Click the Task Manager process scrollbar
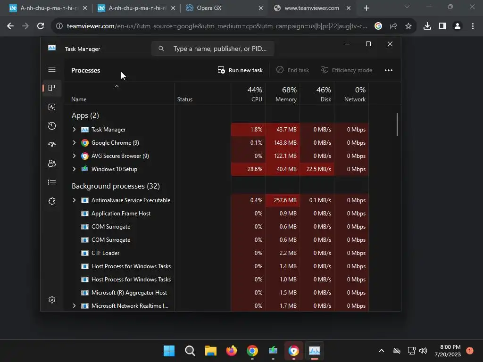Image resolution: width=483 pixels, height=362 pixels. click(397, 124)
